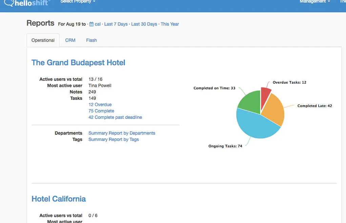Click the For Aug 19 to date text
The height and width of the screenshot is (223, 346).
72,24
